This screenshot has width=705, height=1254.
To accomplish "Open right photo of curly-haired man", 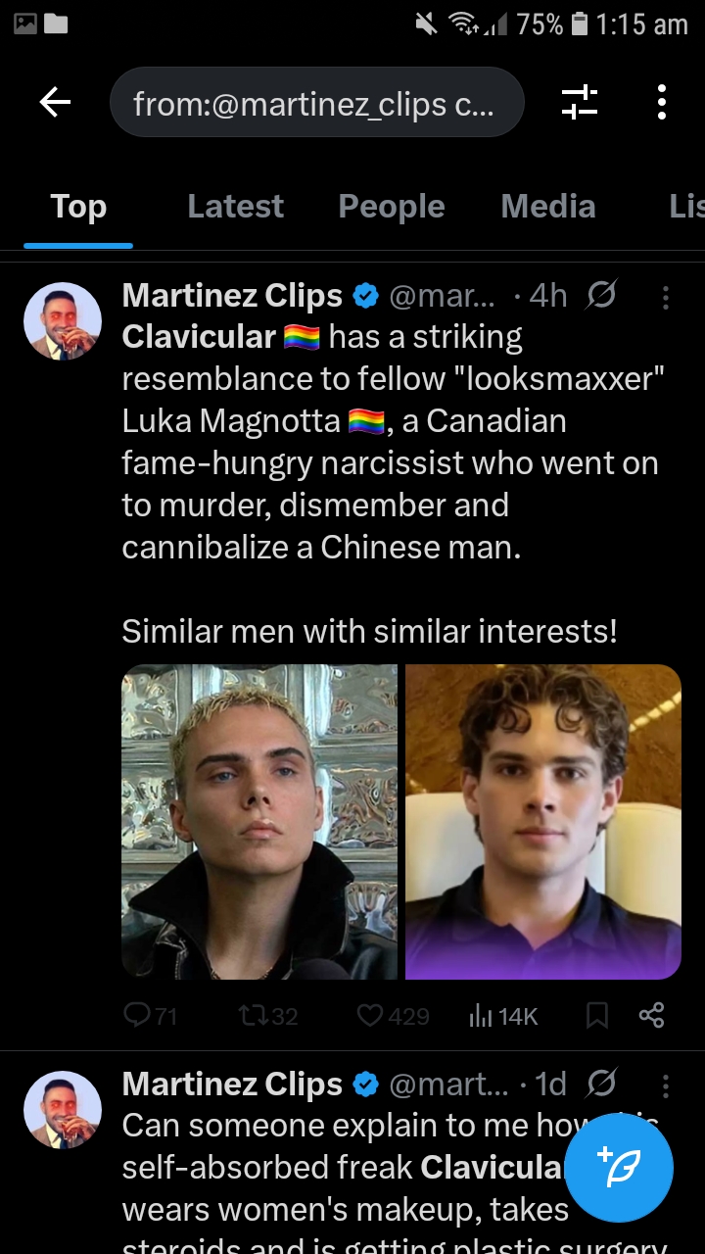I will pyautogui.click(x=543, y=821).
